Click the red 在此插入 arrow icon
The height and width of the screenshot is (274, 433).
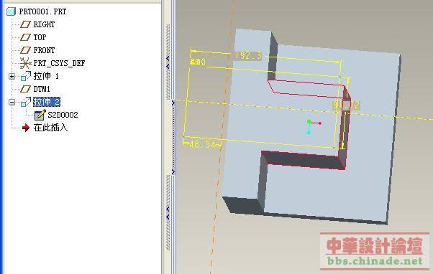click(x=26, y=128)
